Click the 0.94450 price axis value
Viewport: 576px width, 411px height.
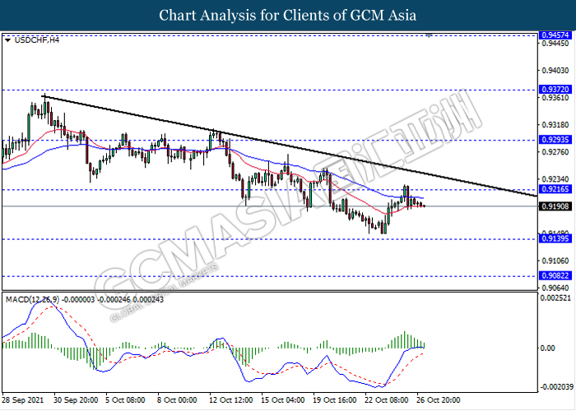coord(555,44)
